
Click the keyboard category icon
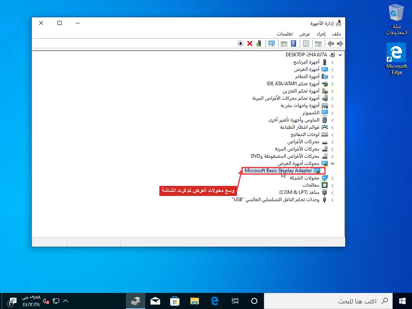325,134
